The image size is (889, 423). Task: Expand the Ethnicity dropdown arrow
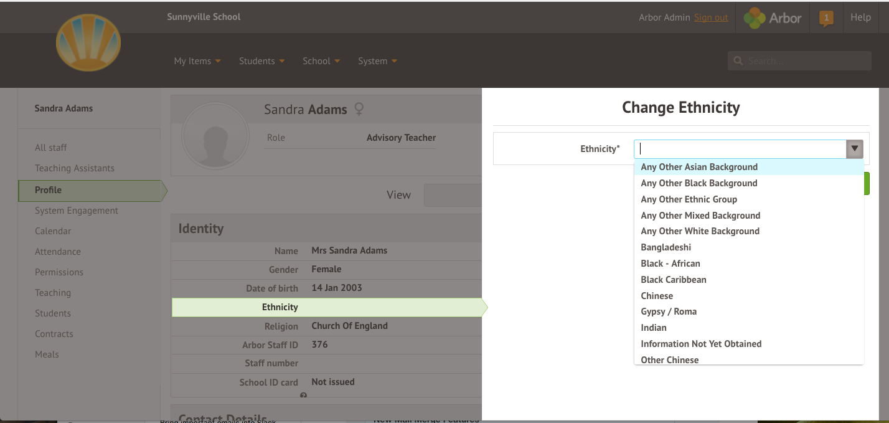tap(854, 149)
